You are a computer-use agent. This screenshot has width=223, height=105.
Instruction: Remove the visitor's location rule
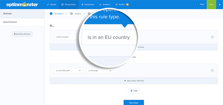[x=212, y=37]
